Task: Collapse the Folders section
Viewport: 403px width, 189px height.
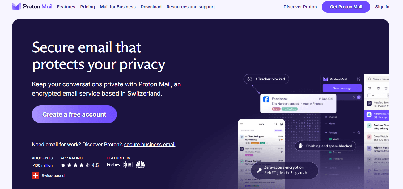Action: (x=326, y=132)
